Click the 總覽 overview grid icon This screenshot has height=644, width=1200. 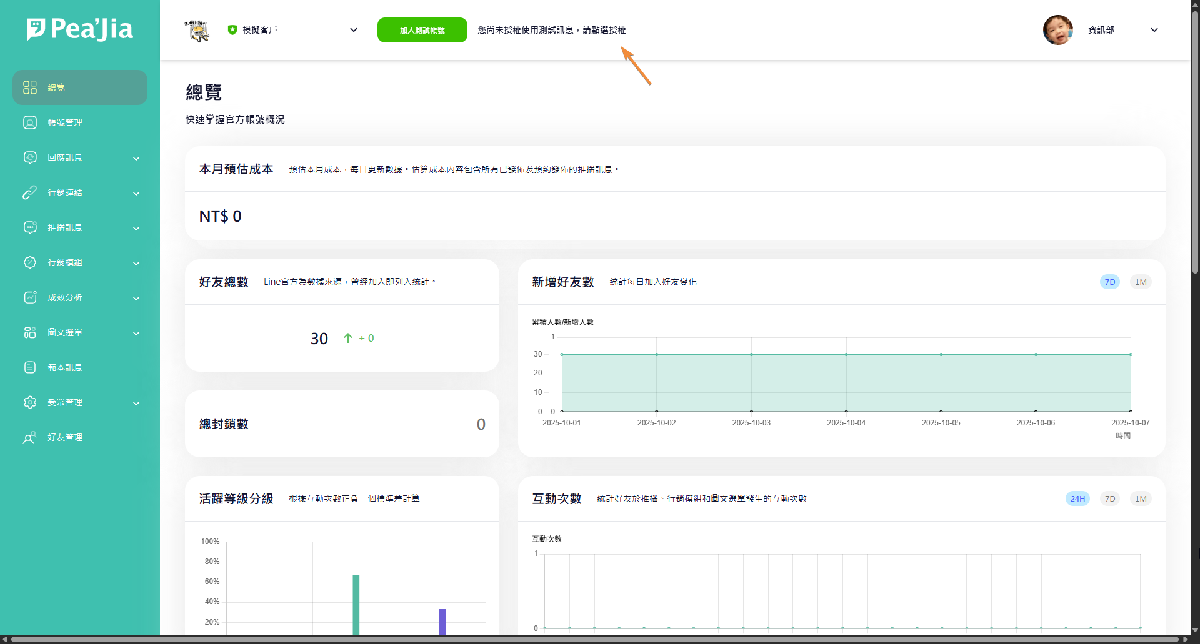point(30,87)
